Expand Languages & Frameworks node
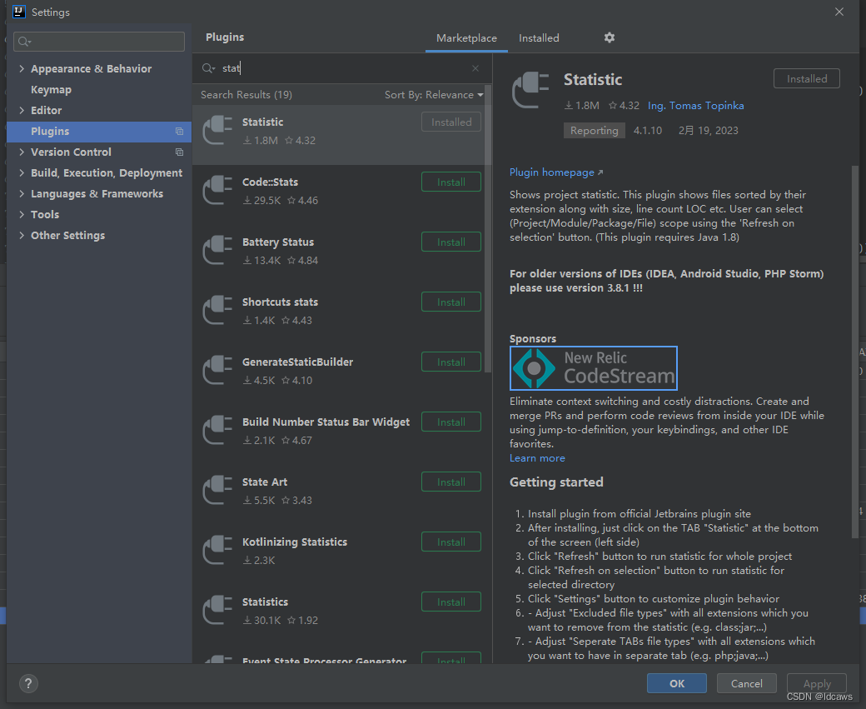Image resolution: width=866 pixels, height=709 pixels. 22,193
